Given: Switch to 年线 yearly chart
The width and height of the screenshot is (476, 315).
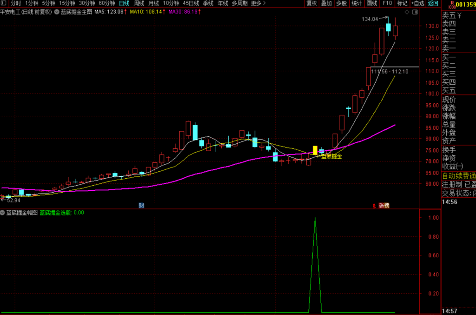Looking at the screenshot, I should click(223, 3).
